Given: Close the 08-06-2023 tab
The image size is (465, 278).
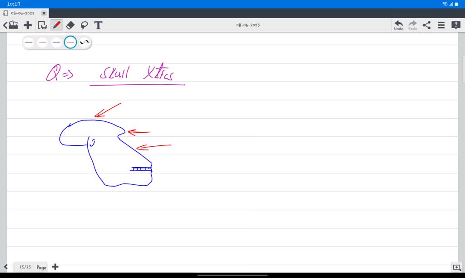Looking at the screenshot, I should 44,13.
